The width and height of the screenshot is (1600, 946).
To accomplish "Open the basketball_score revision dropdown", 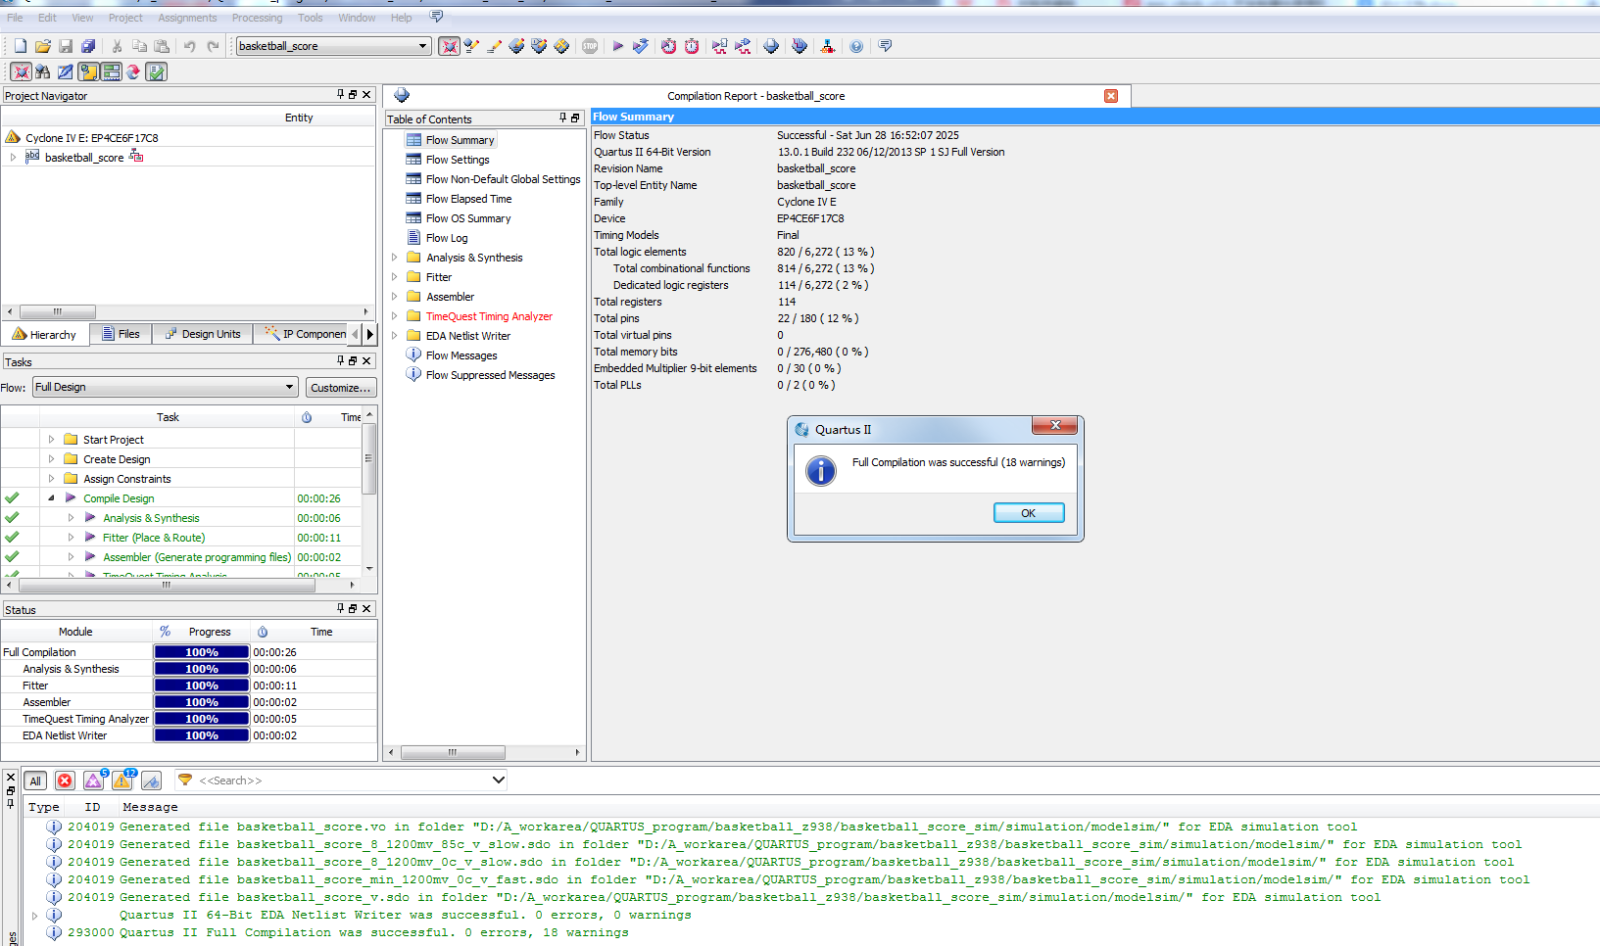I will [x=423, y=46].
